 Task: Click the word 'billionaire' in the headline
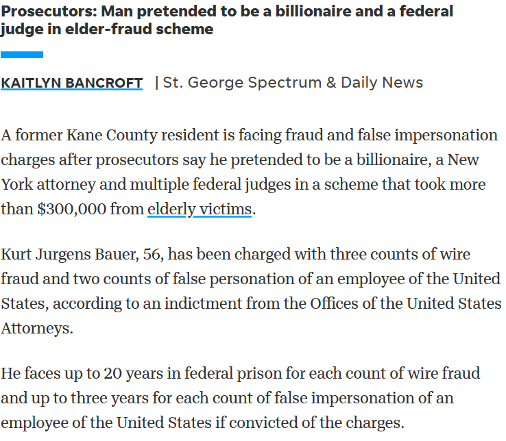(x=313, y=11)
